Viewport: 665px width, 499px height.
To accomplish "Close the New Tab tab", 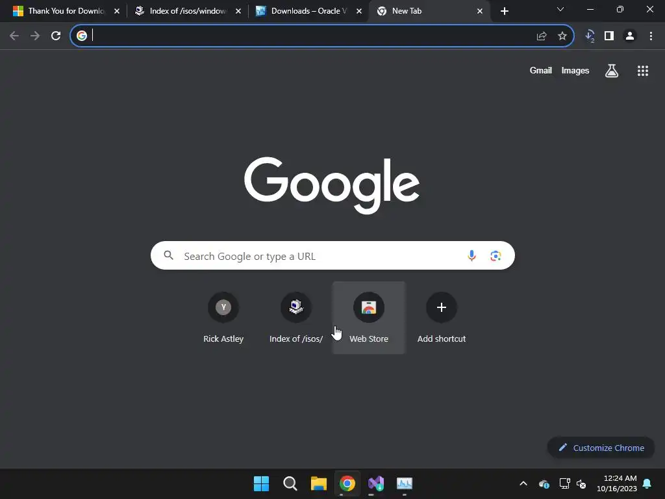I will point(480,11).
